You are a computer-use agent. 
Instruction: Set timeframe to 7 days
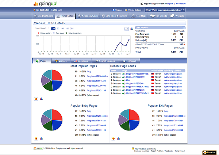pos(49,29)
